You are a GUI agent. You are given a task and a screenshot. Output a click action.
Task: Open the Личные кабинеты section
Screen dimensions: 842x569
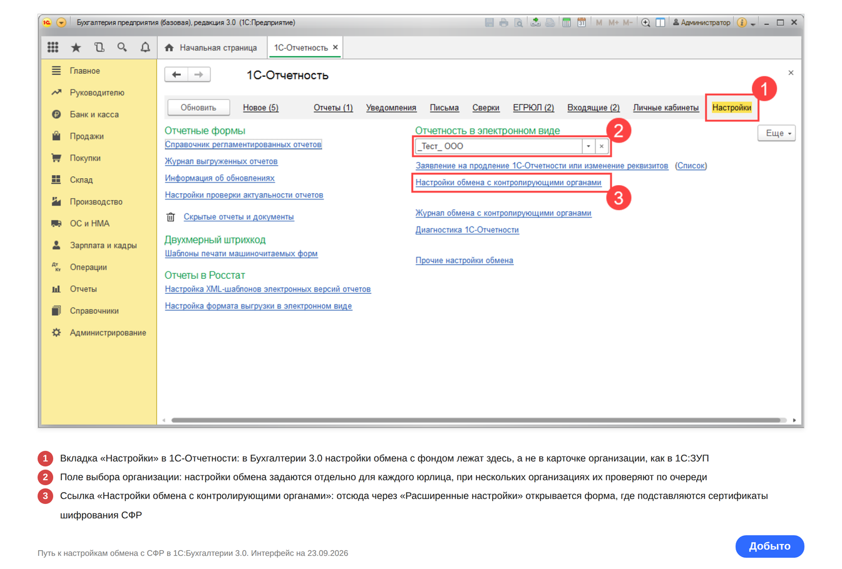666,108
